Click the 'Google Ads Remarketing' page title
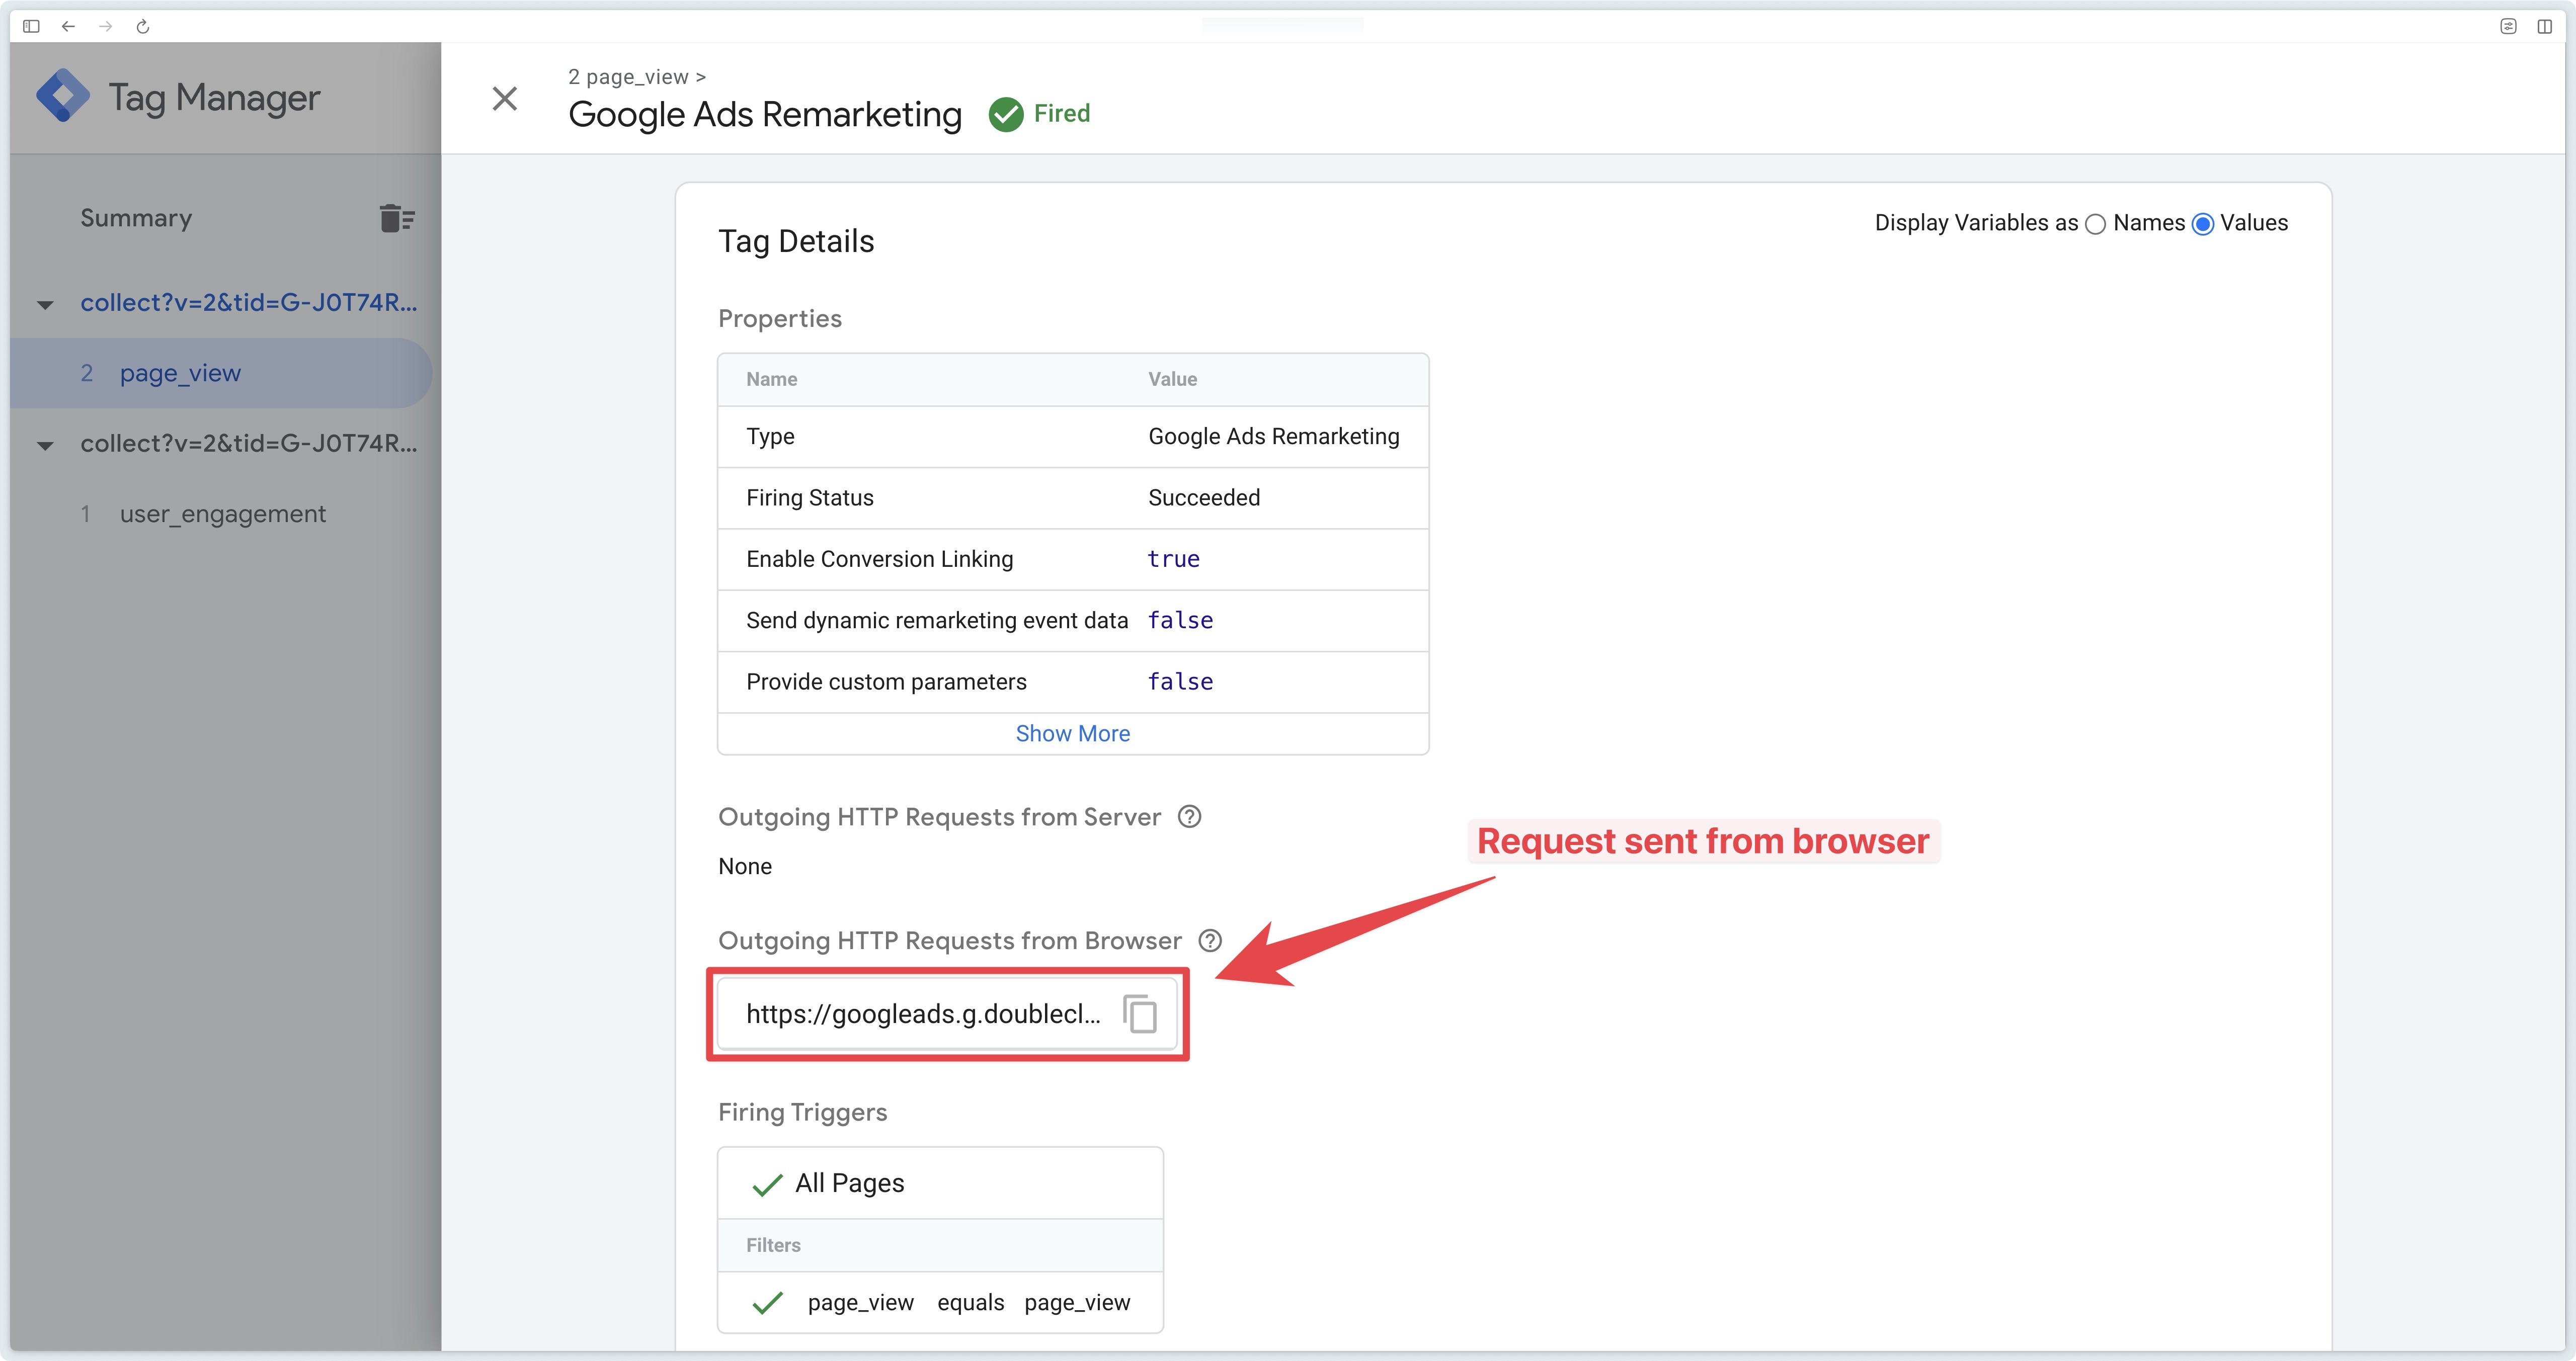Viewport: 2576px width, 1361px height. pyautogui.click(x=765, y=114)
